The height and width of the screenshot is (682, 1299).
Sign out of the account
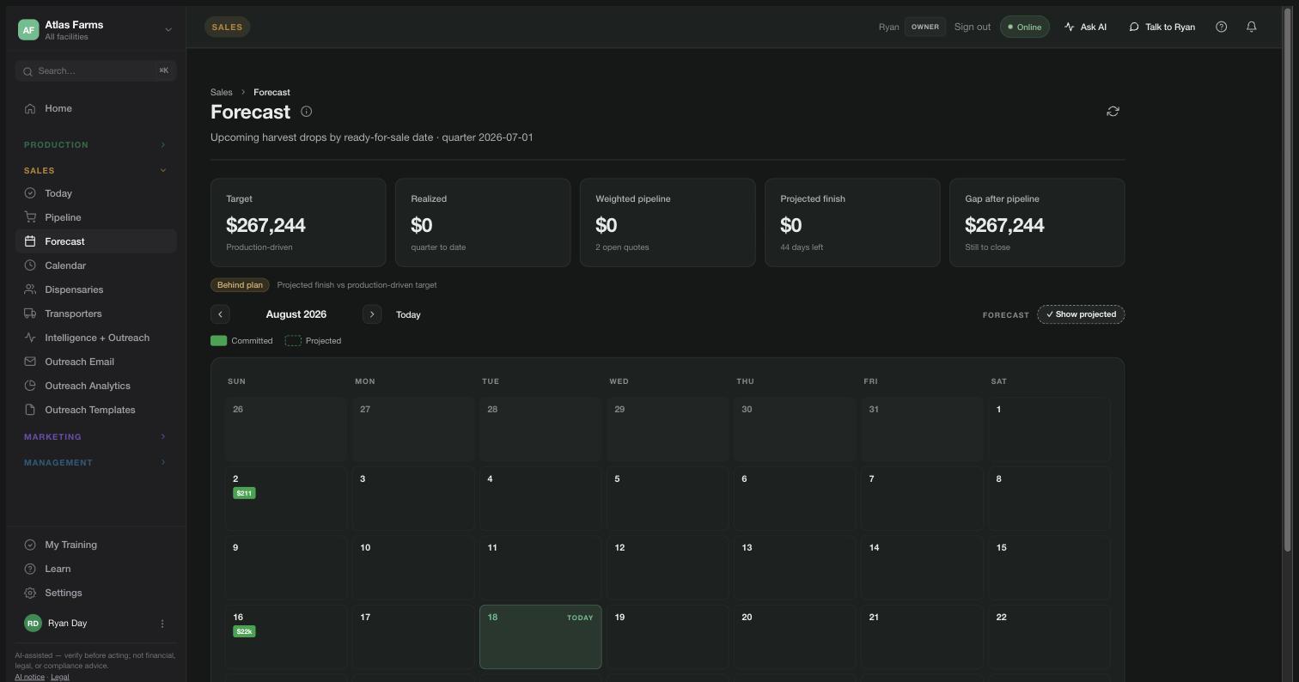click(x=973, y=27)
